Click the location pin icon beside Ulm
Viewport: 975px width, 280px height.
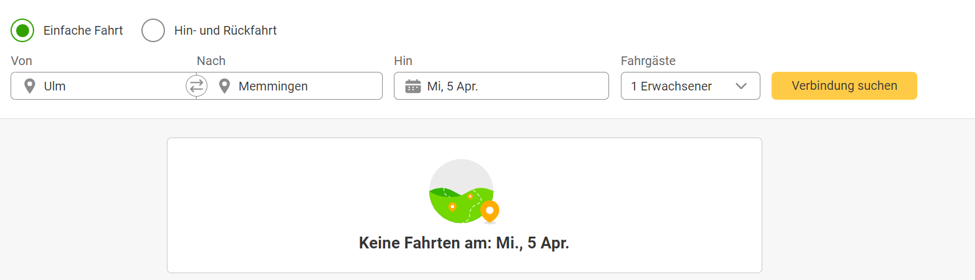point(29,86)
